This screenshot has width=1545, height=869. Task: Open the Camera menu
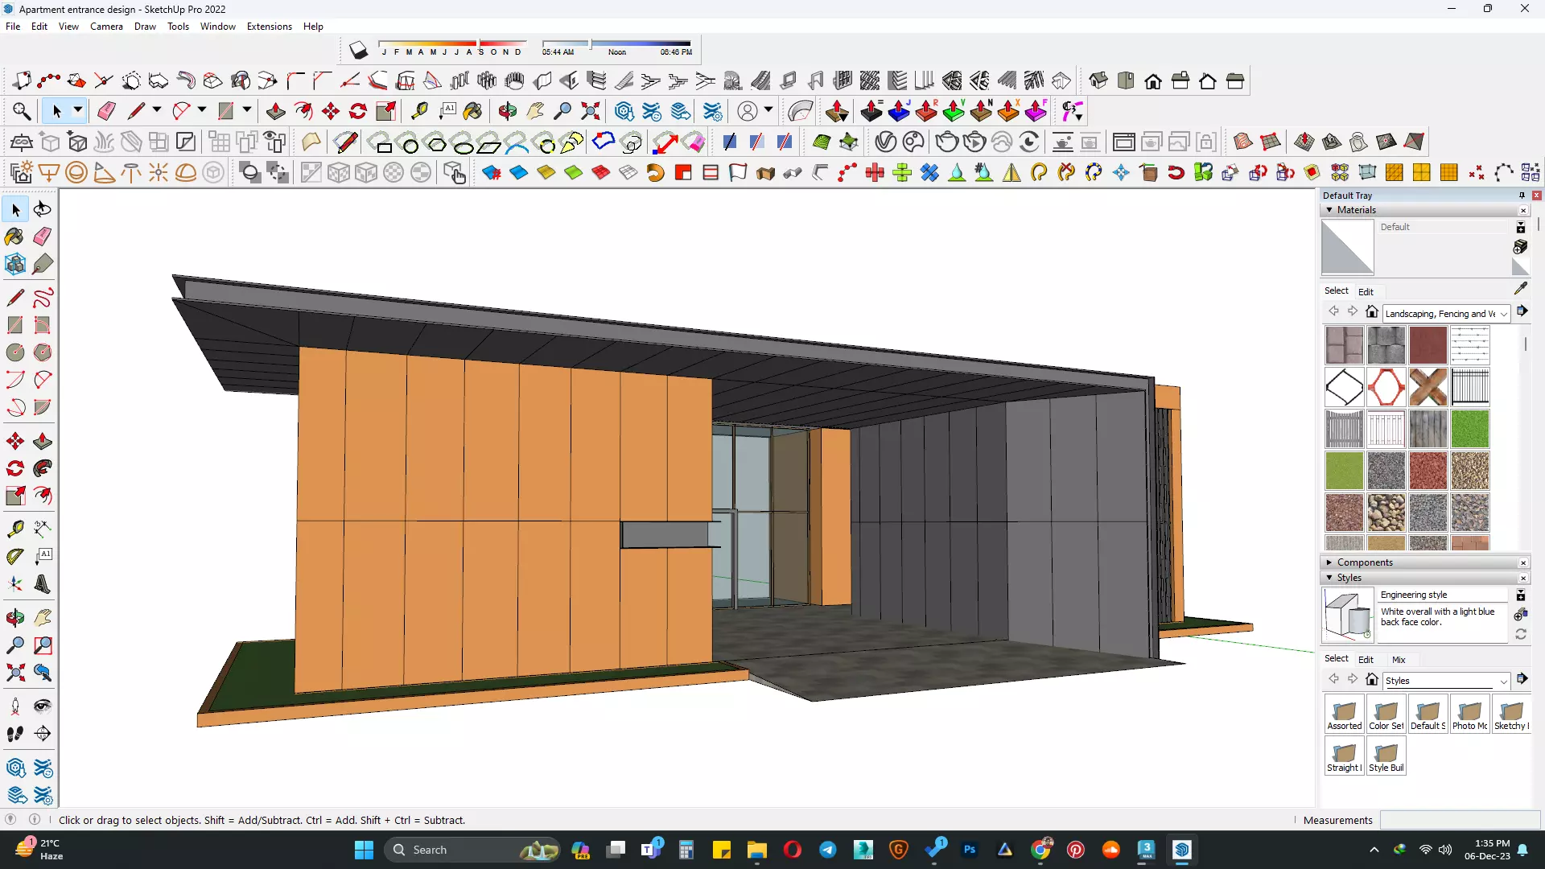point(106,27)
